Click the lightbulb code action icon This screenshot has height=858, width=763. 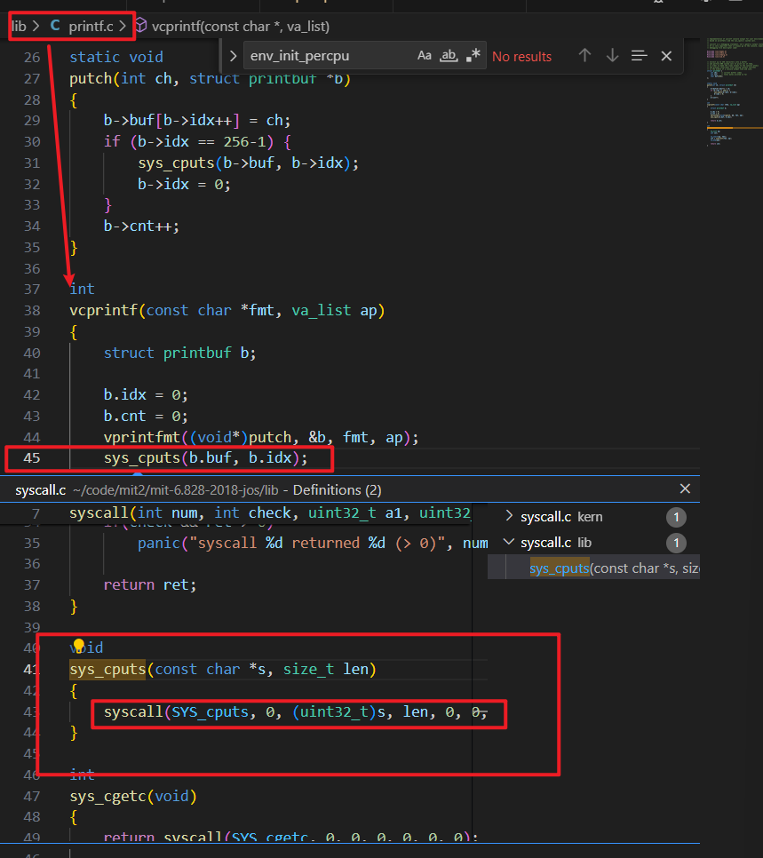(78, 646)
